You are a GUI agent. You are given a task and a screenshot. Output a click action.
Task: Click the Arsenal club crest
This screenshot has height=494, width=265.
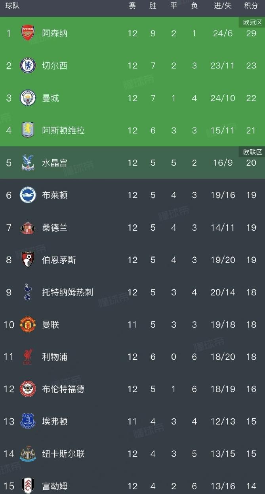[28, 33]
